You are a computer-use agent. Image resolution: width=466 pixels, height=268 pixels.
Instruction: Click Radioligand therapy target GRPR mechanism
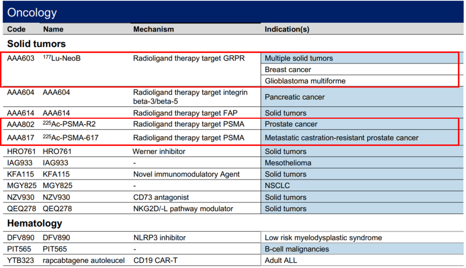tap(189, 58)
